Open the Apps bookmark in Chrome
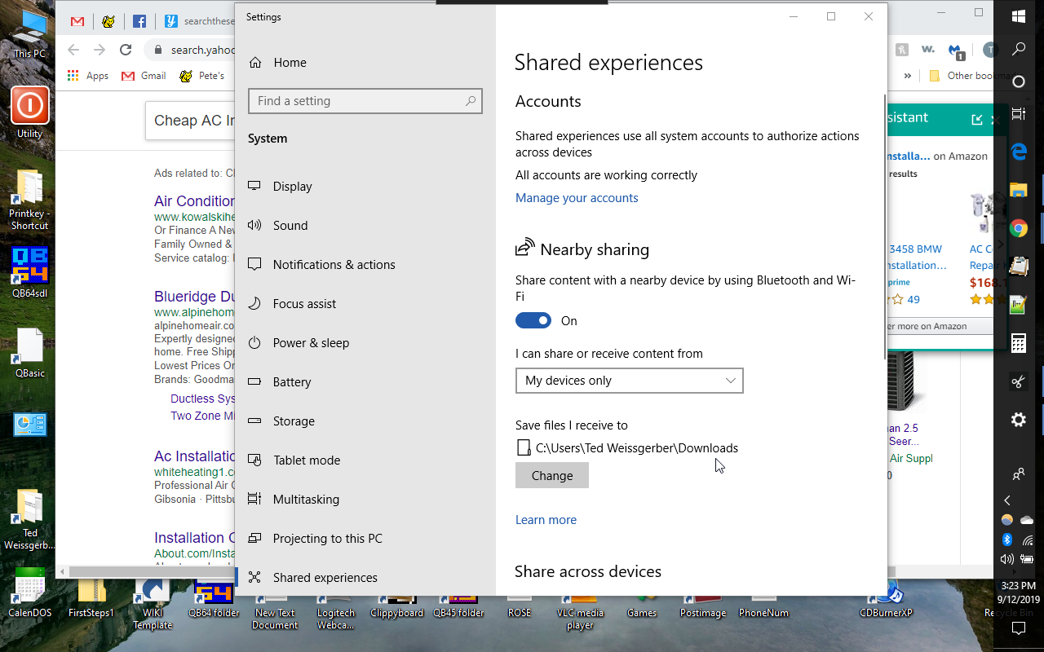Screen dimensions: 1044x652 point(88,76)
